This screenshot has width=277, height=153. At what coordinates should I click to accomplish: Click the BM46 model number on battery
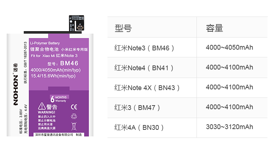[68, 63]
